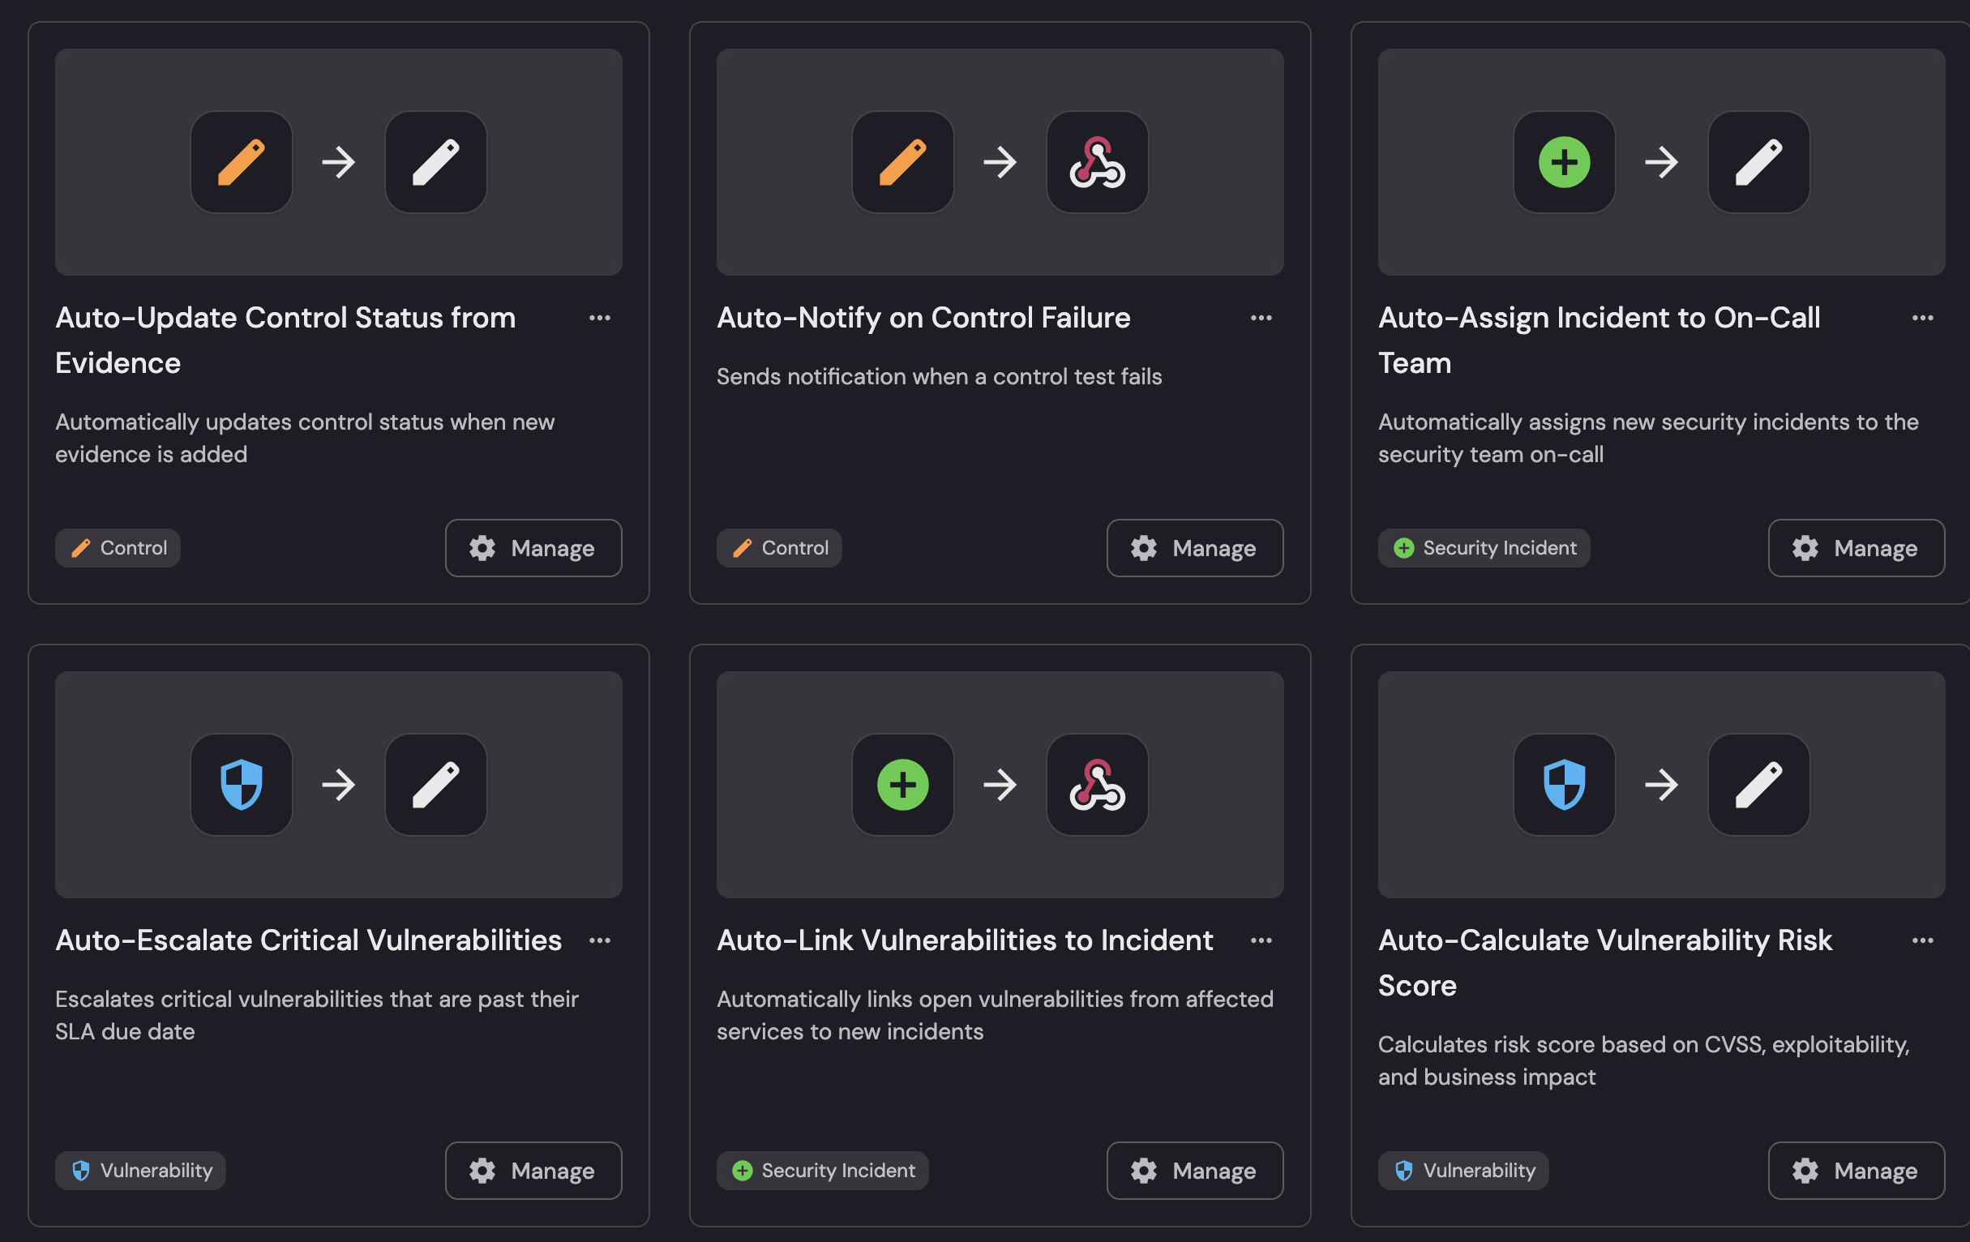Open the overflow menu on Auto-Assign Incident card
The image size is (1970, 1242).
[x=1922, y=318]
